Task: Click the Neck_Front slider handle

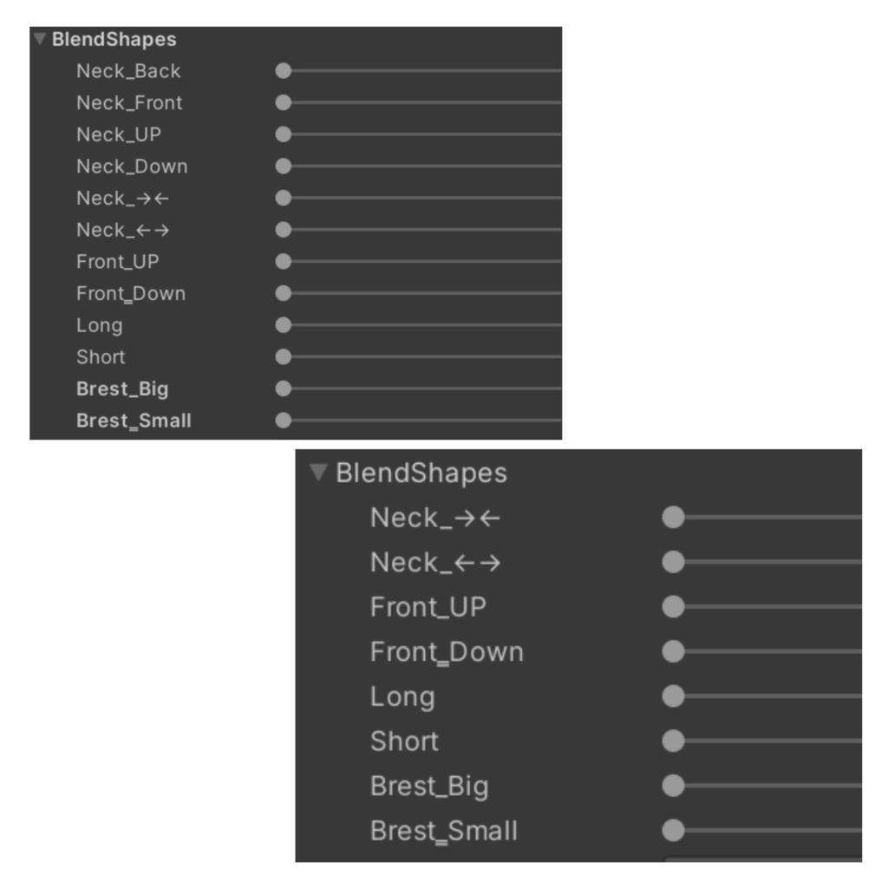Action: pos(284,102)
